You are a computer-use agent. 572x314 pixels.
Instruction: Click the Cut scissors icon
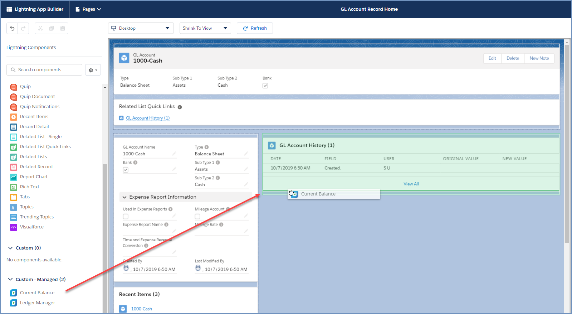click(40, 28)
